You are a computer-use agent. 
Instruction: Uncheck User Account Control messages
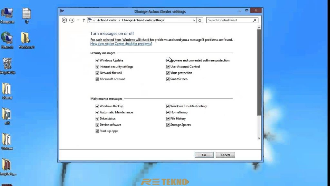[x=168, y=67]
